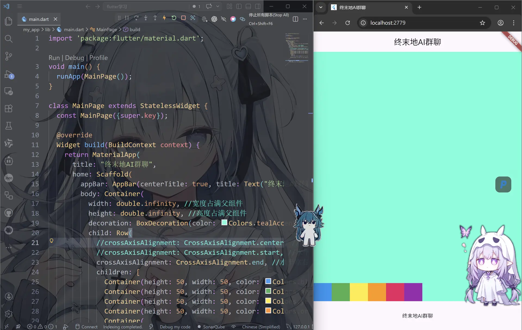Click Step Into in the debug toolbar

(x=146, y=18)
